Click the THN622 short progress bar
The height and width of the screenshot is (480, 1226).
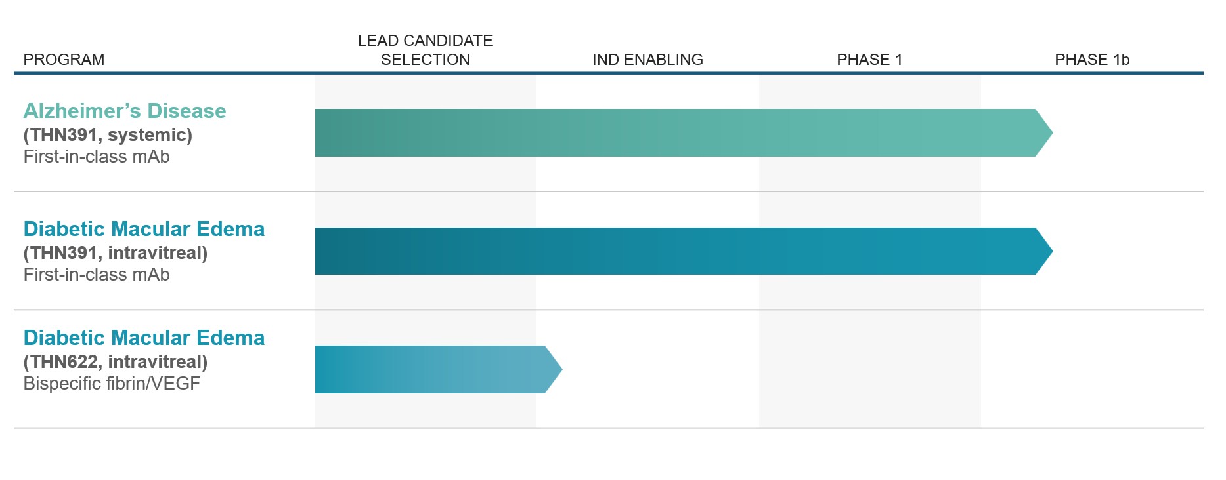coord(439,369)
